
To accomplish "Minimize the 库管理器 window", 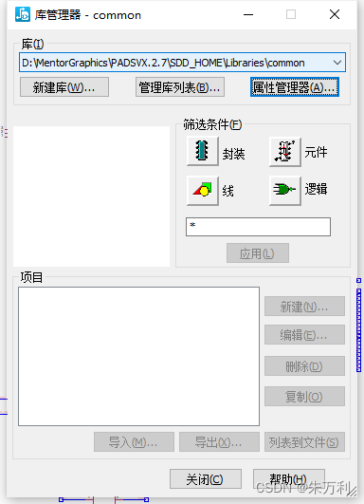I will point(248,14).
